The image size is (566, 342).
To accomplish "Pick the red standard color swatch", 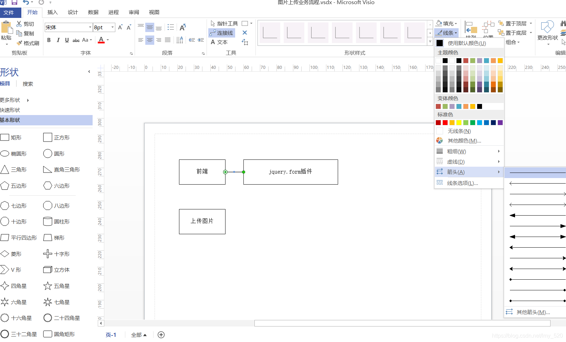I will pyautogui.click(x=445, y=123).
